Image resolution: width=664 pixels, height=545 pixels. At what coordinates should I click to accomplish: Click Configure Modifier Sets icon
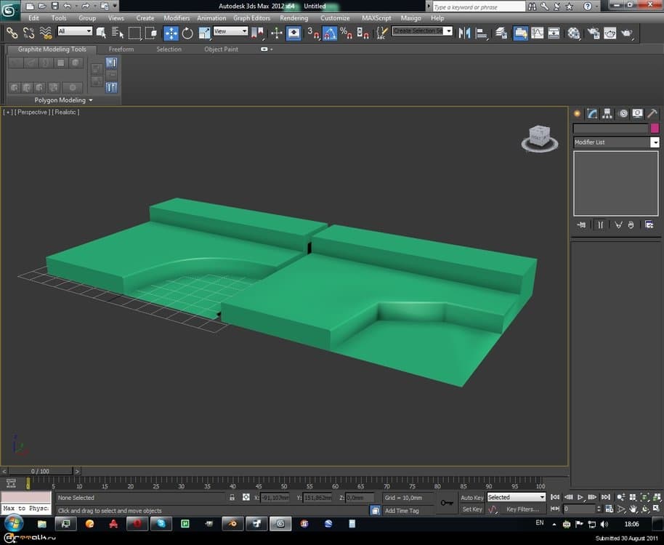649,225
